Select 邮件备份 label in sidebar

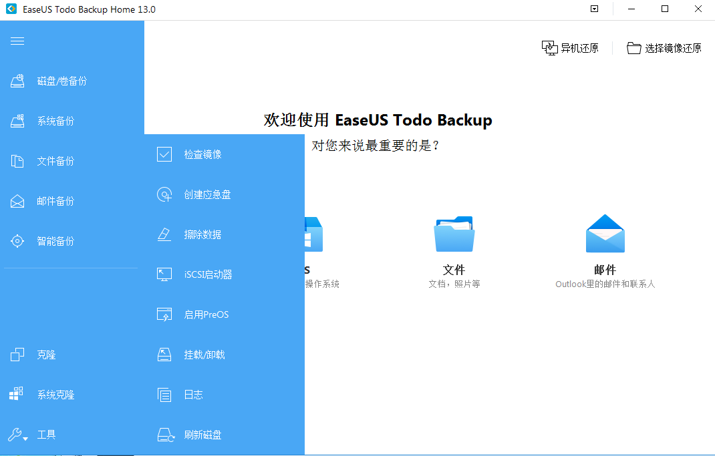pos(55,202)
